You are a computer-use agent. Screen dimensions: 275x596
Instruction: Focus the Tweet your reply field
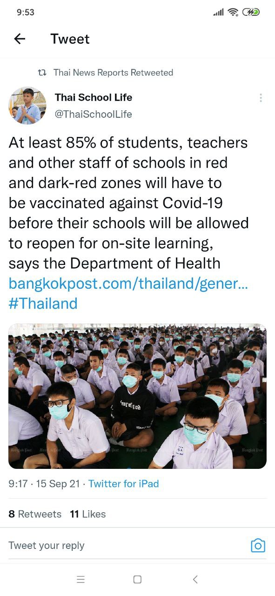pos(126,546)
